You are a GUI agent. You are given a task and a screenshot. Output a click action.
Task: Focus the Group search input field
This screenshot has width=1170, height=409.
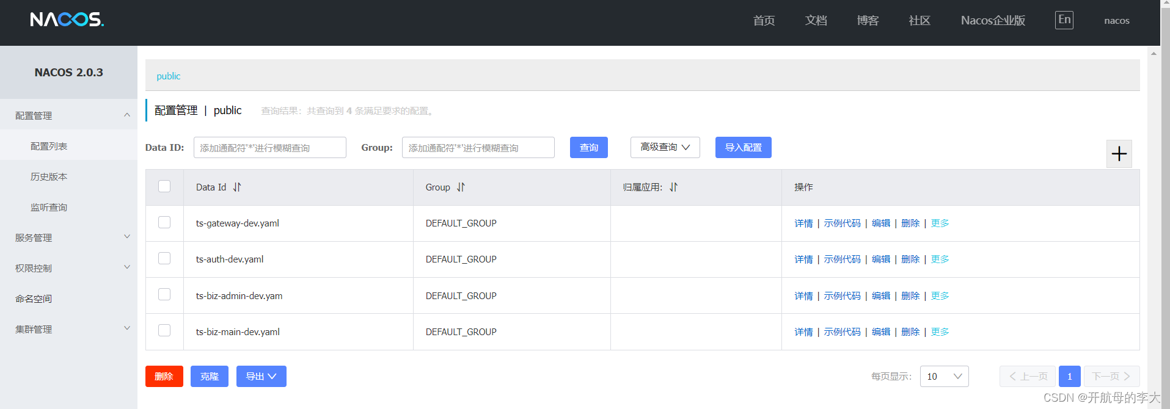478,147
